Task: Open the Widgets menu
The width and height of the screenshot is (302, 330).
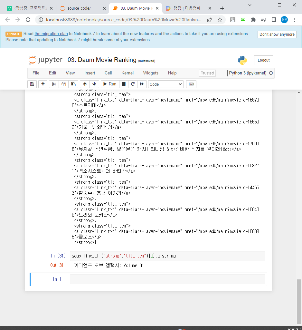Action: pyautogui.click(x=151, y=73)
